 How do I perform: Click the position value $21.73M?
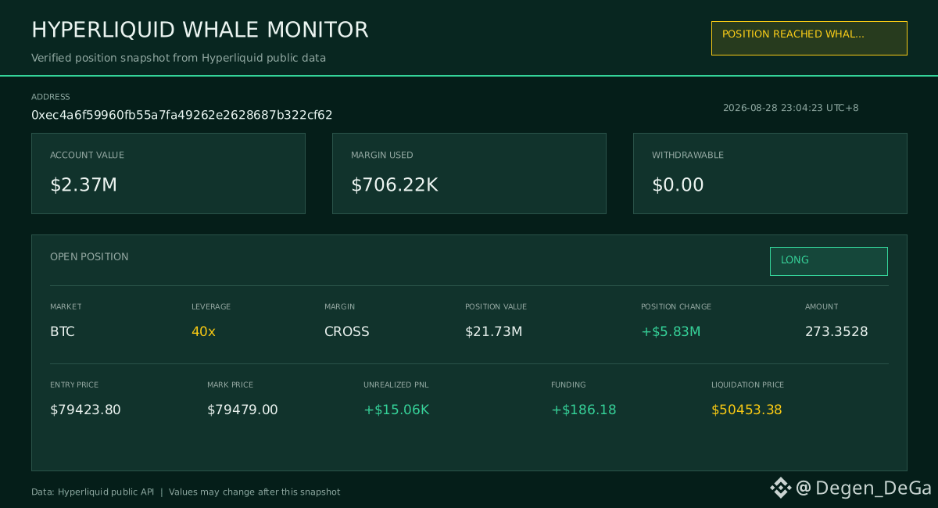[493, 331]
